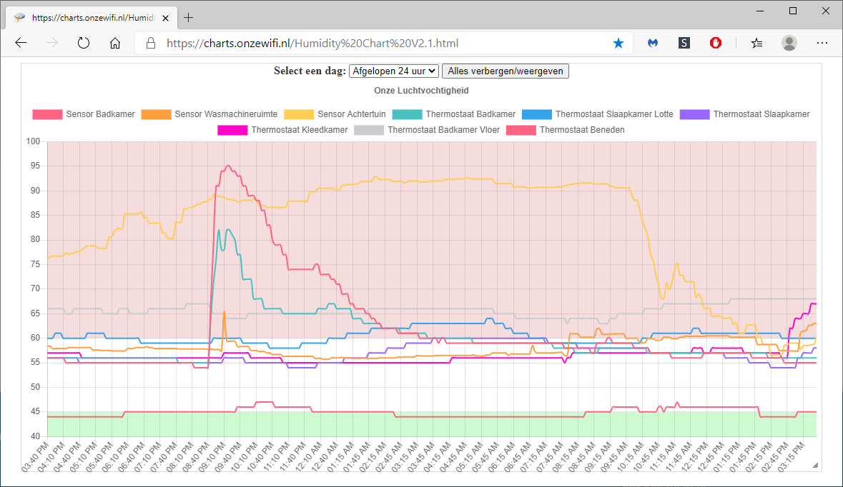Open the Malwarebytes extension icon
The image size is (843, 487).
tap(653, 43)
